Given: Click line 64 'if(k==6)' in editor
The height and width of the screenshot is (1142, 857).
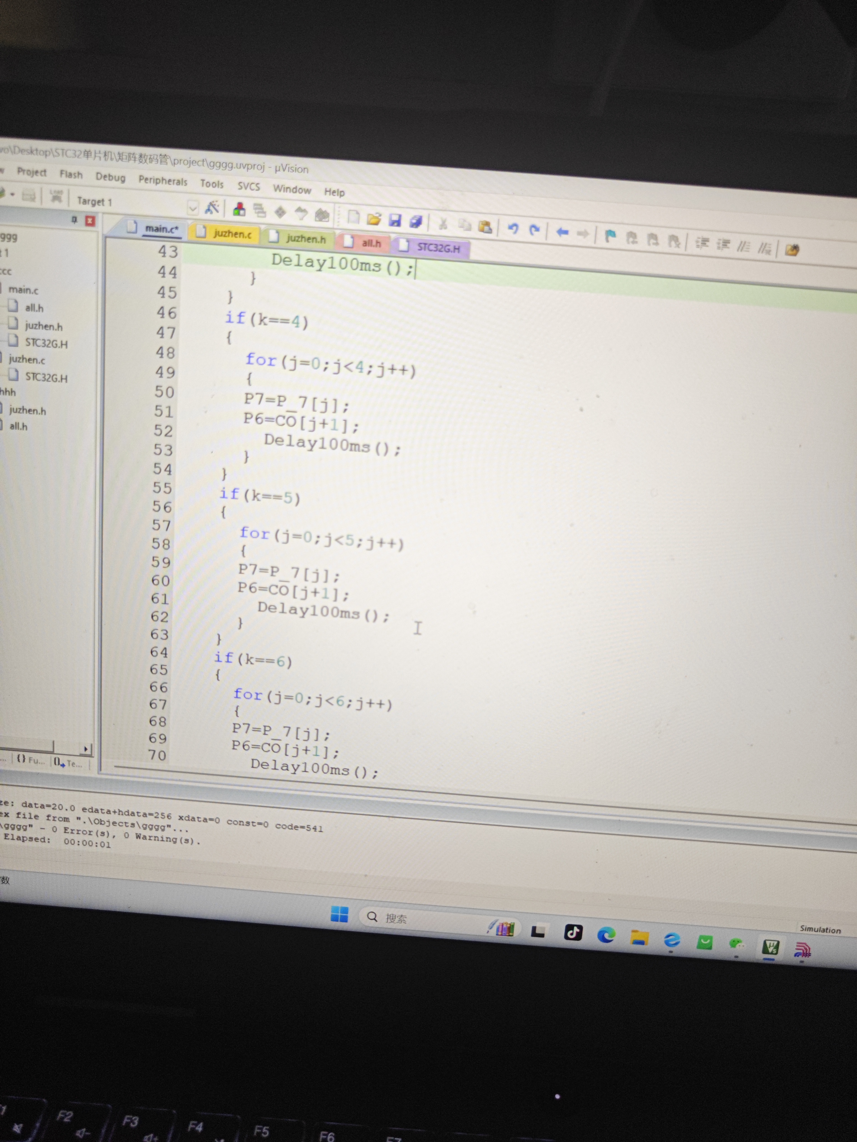Looking at the screenshot, I should click(x=253, y=659).
